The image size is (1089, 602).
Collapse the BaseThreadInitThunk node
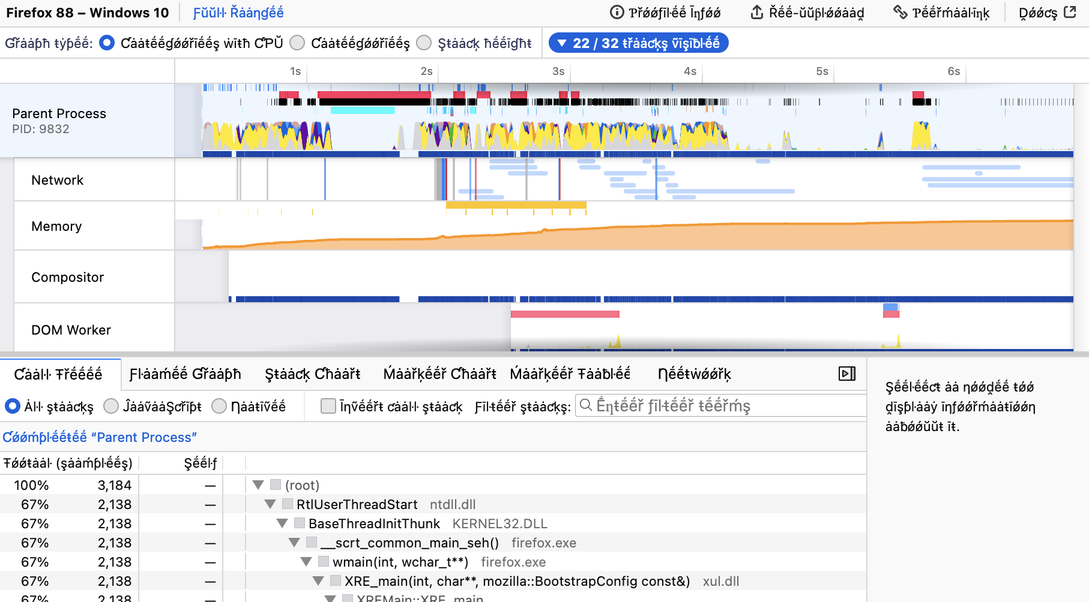282,523
